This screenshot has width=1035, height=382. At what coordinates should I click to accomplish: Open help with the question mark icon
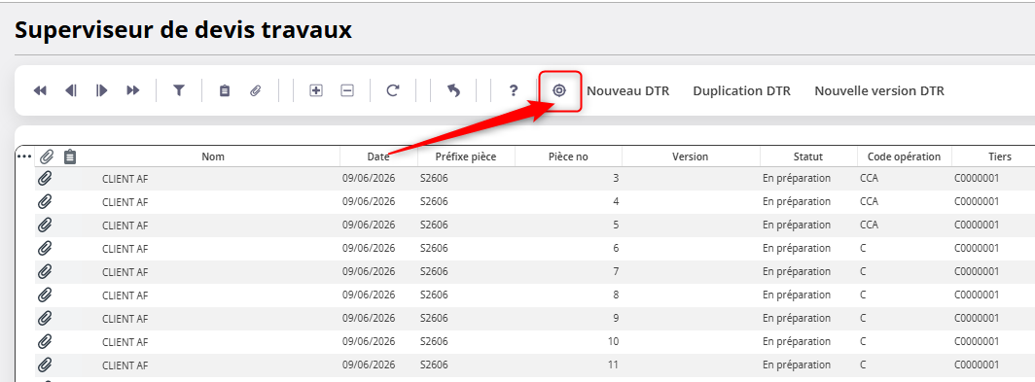(514, 91)
